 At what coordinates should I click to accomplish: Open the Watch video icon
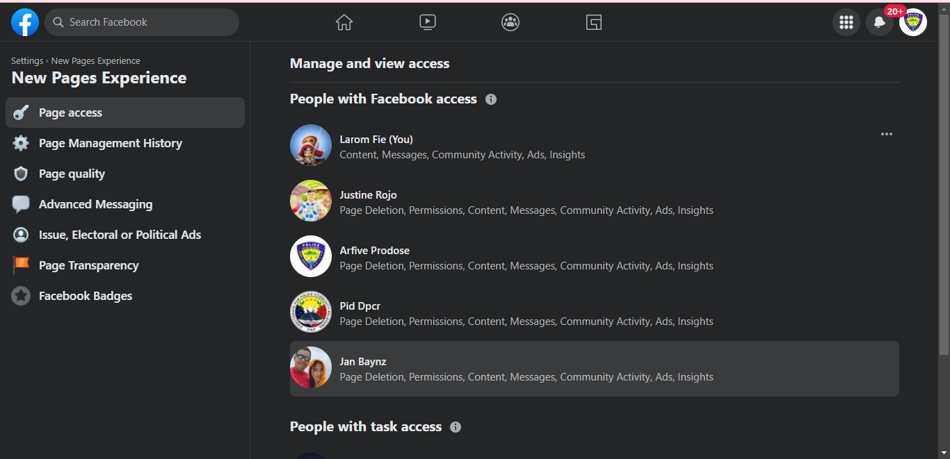tap(428, 22)
